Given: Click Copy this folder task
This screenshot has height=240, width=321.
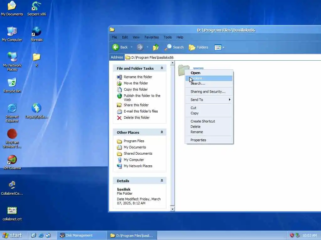Looking at the screenshot, I should [132, 89].
